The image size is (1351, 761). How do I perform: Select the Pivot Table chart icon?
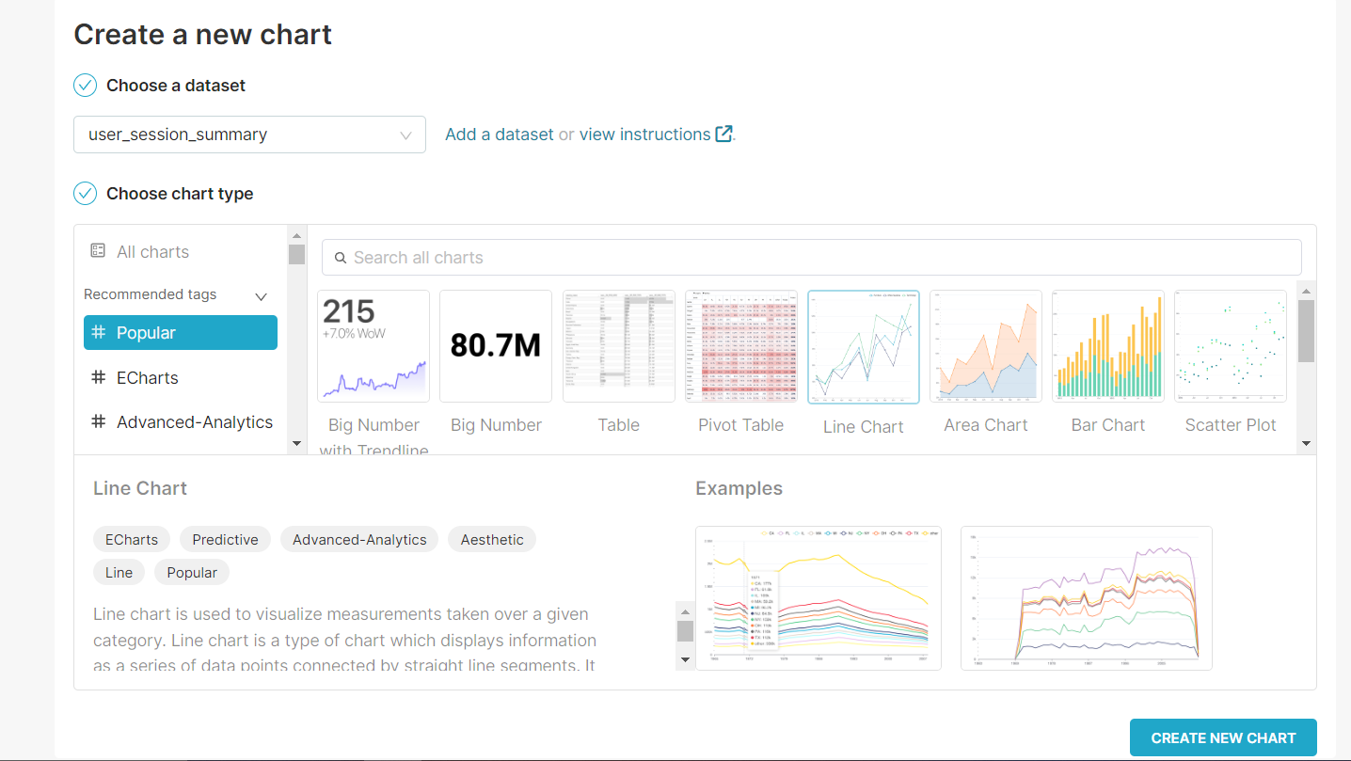click(741, 346)
